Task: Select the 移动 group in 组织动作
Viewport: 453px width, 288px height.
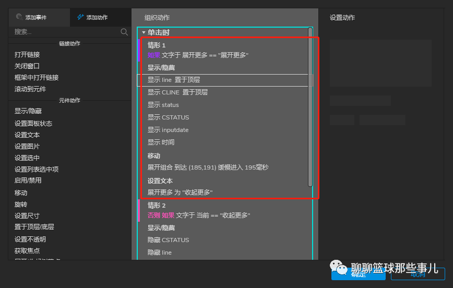Action: click(153, 155)
